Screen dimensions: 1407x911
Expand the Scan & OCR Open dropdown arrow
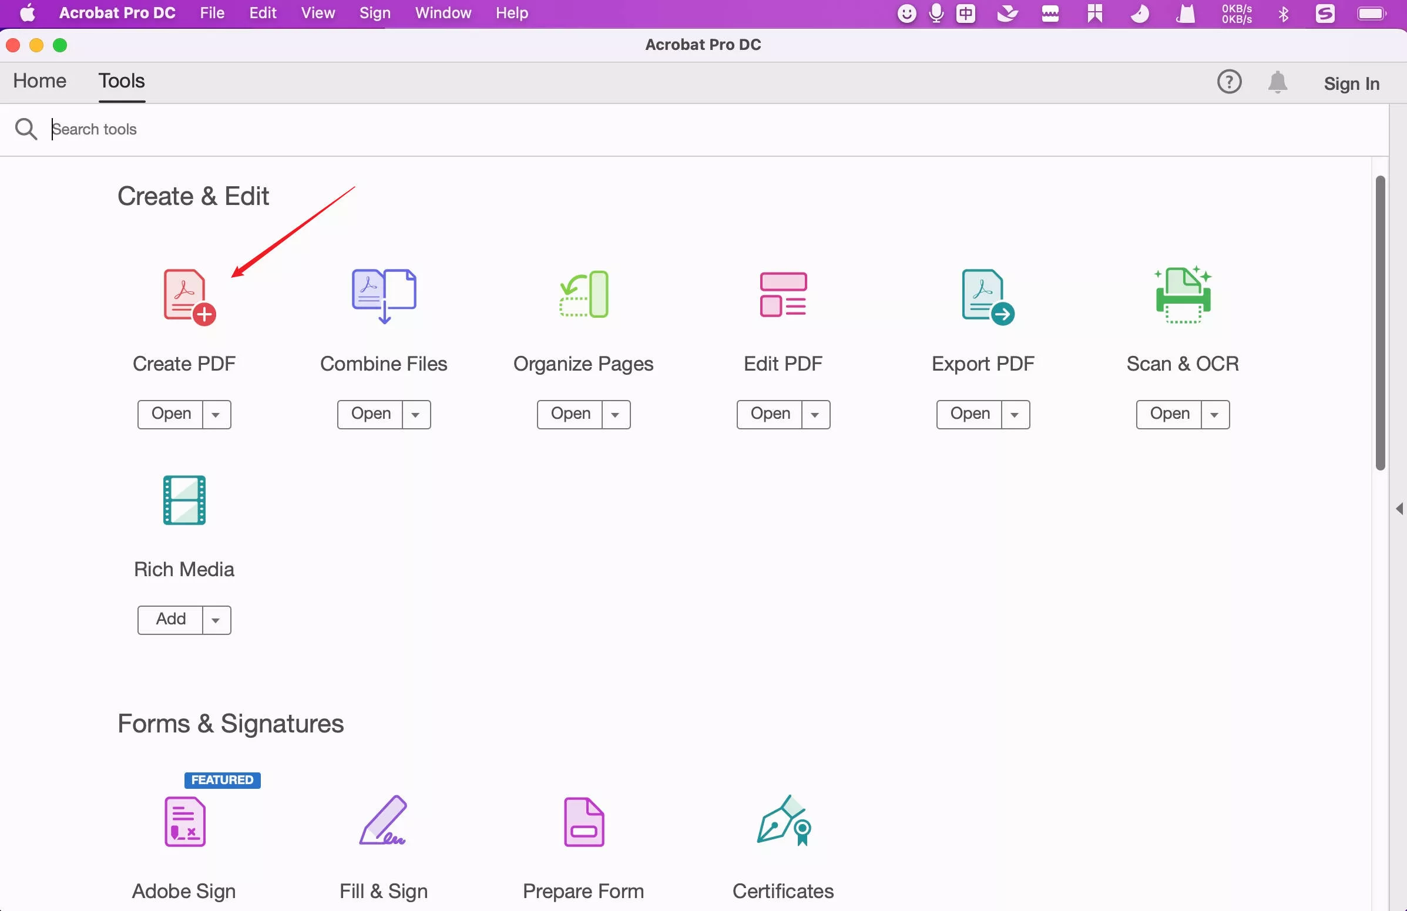tap(1215, 415)
